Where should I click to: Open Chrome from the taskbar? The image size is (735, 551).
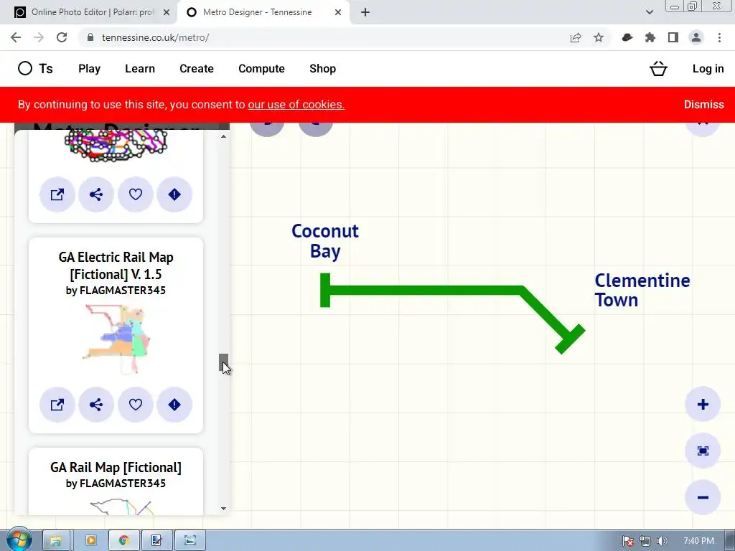pos(123,540)
